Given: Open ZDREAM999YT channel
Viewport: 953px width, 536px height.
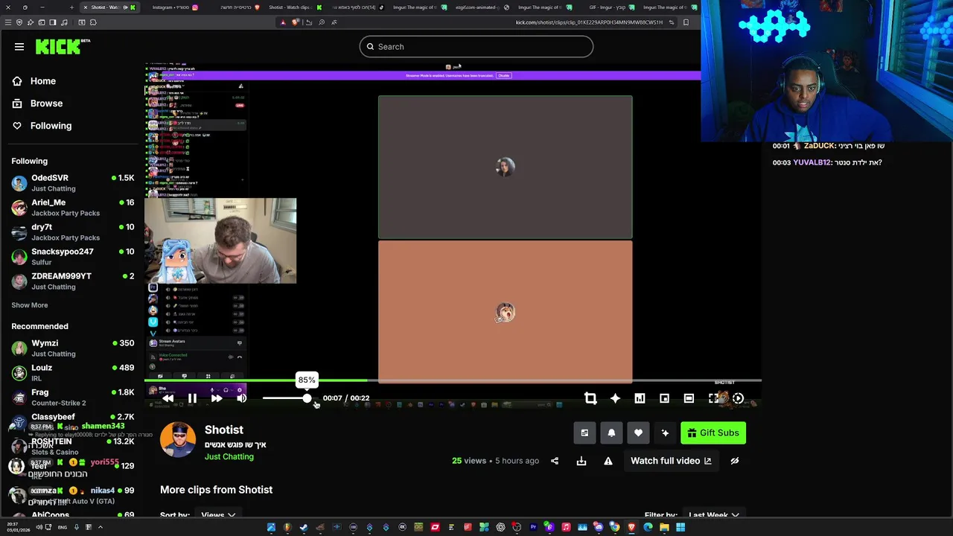Looking at the screenshot, I should pos(72,281).
